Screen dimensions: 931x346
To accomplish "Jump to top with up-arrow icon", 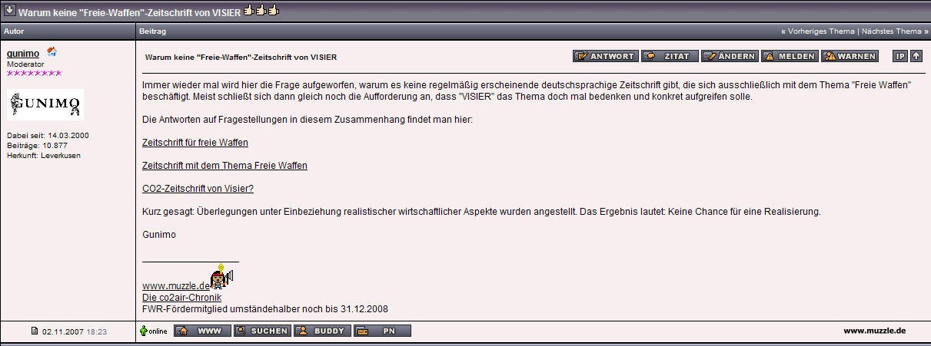I will [916, 56].
